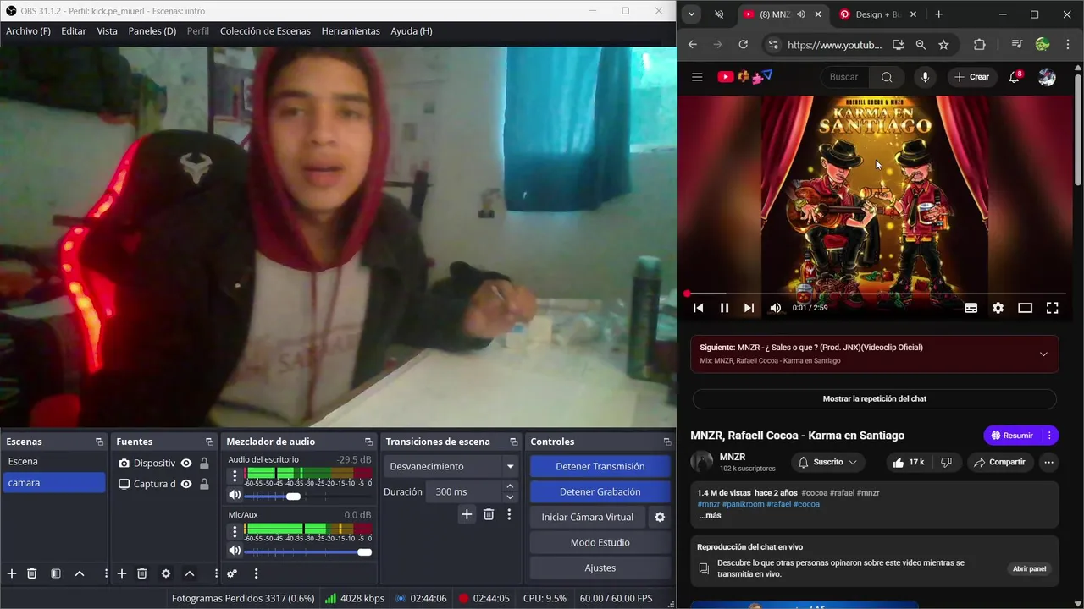Click Detener Transmisión button
The width and height of the screenshot is (1084, 609).
click(x=600, y=466)
